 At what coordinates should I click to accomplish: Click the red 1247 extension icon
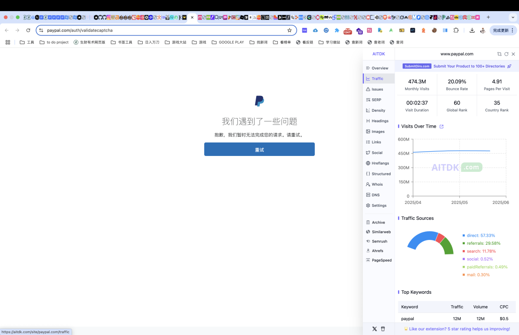tap(347, 31)
